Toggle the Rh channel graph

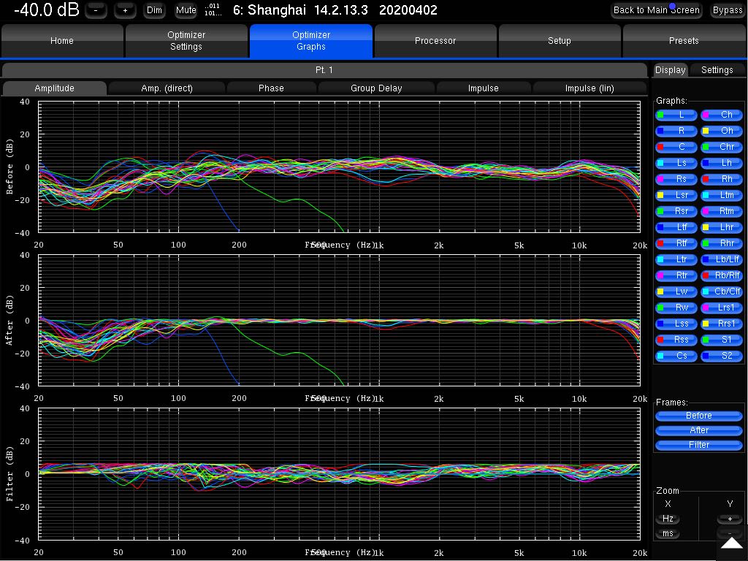click(722, 179)
